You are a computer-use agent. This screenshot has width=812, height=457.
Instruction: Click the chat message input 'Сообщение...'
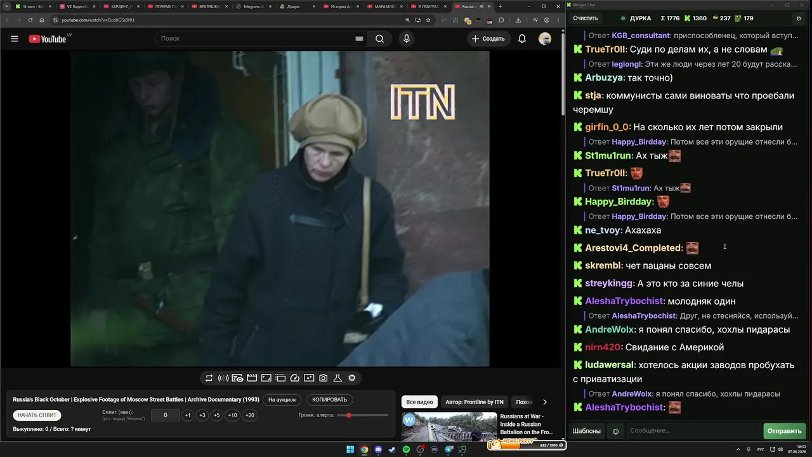tap(693, 431)
